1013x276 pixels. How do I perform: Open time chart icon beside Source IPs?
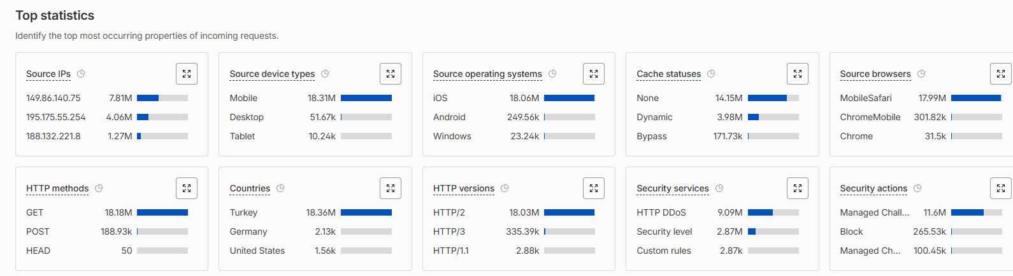tap(81, 74)
